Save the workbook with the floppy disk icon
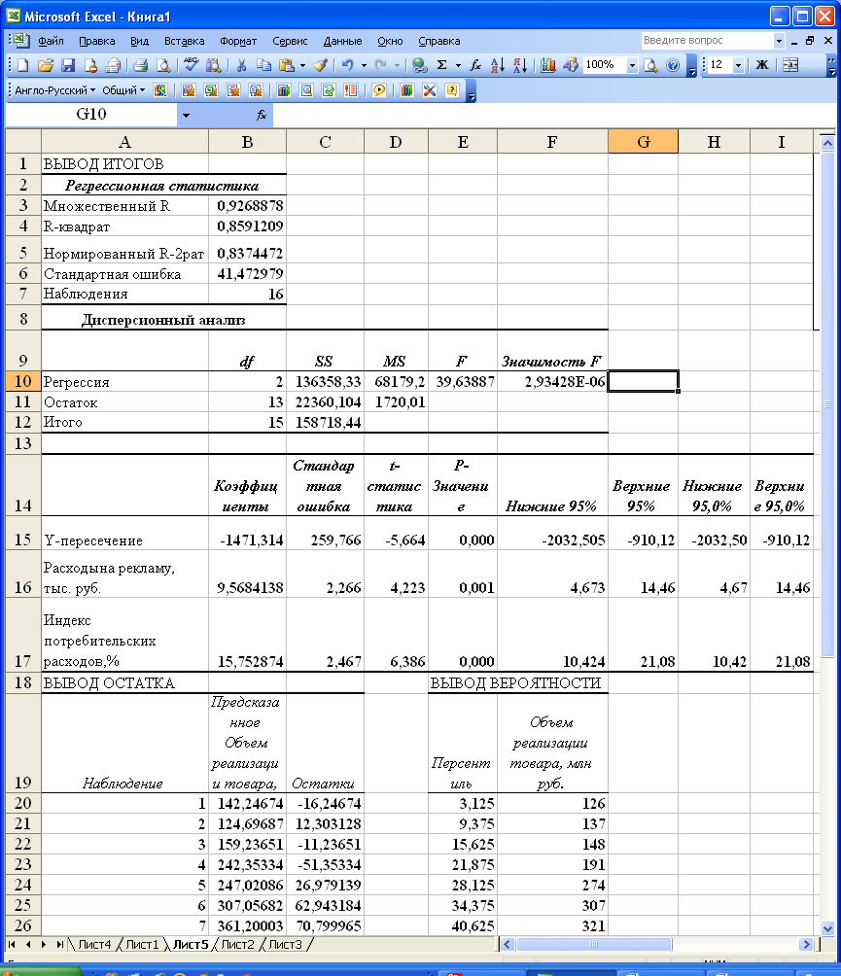 coord(68,65)
